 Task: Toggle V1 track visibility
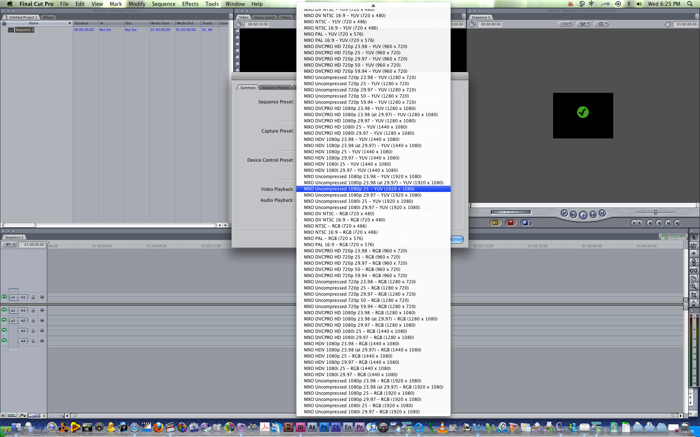coord(4,298)
